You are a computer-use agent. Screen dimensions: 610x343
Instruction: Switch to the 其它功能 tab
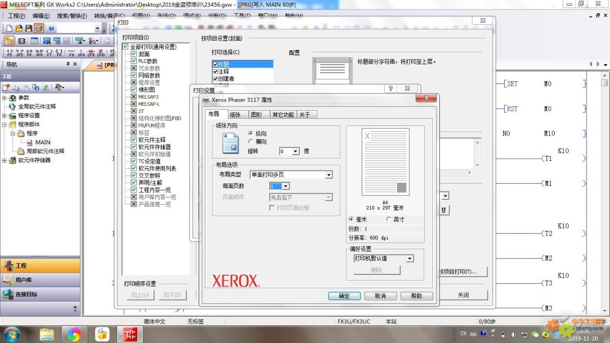click(x=283, y=114)
